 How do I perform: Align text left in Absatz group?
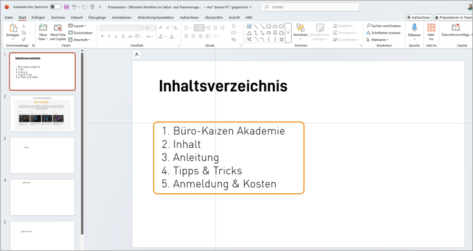186,36
